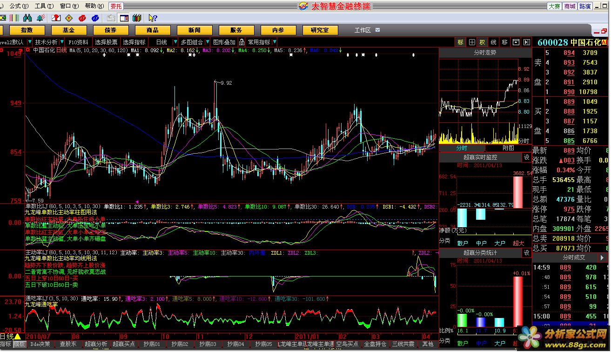
Task: Toggle the crosshair grid icon
Action: [472, 42]
